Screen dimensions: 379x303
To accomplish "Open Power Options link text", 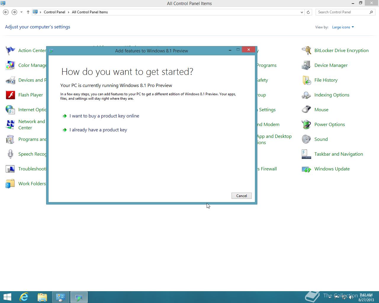I will [x=330, y=125].
